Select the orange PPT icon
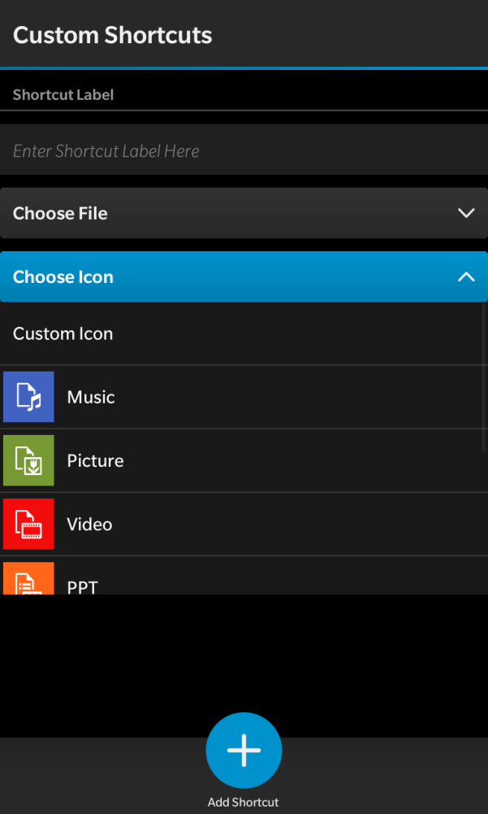This screenshot has width=488, height=814. point(28,578)
